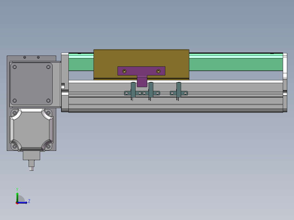Viewport: 294px width, 220px height.
Task: Select the purple T-shaped bracket
Action: coord(141,71)
